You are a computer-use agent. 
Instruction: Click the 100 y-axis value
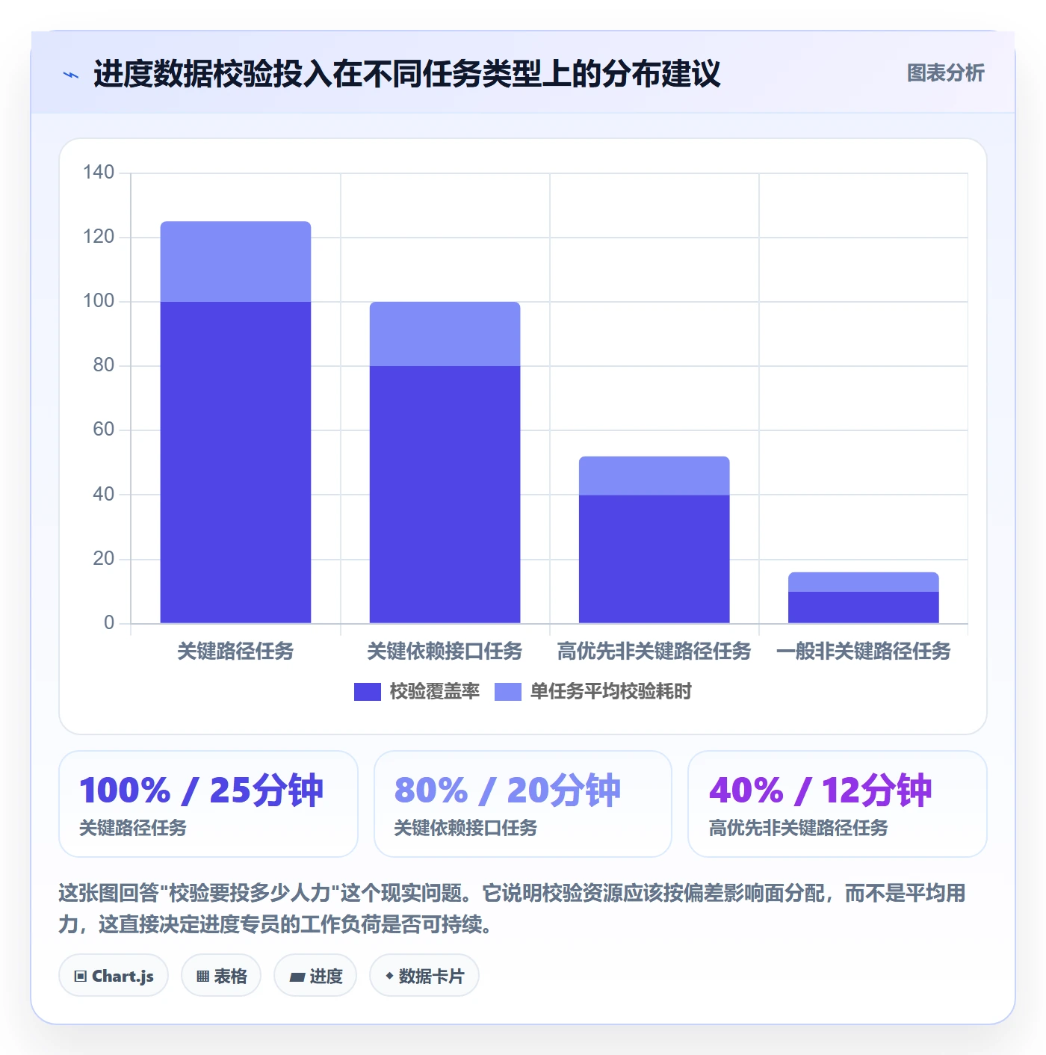99,301
